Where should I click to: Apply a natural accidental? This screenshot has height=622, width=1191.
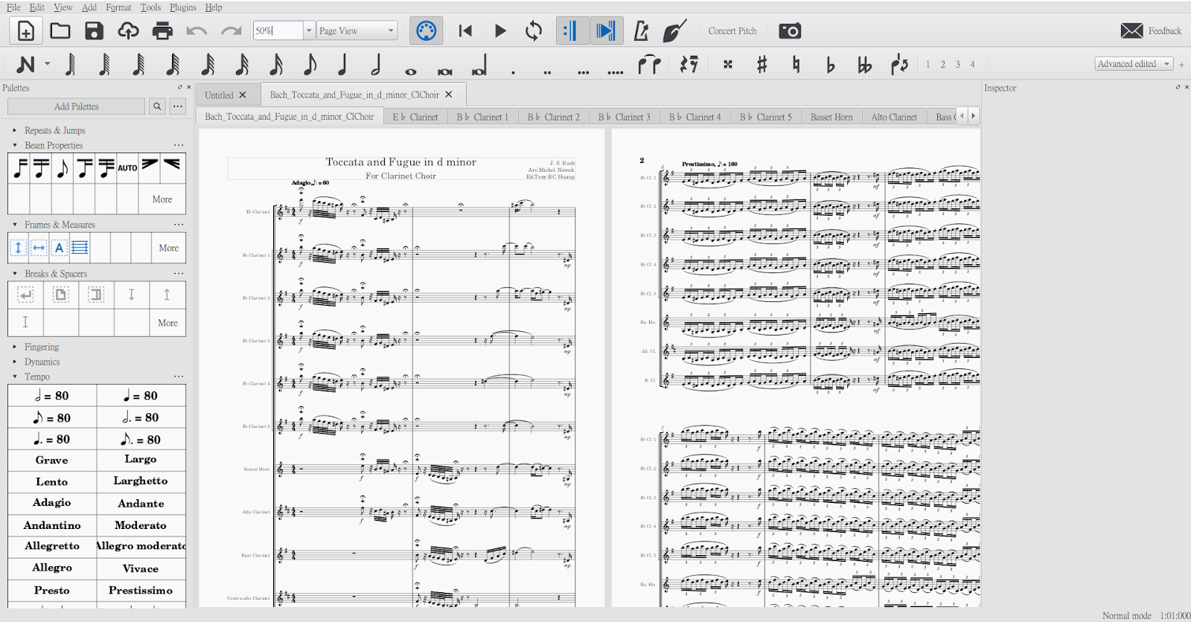click(796, 65)
